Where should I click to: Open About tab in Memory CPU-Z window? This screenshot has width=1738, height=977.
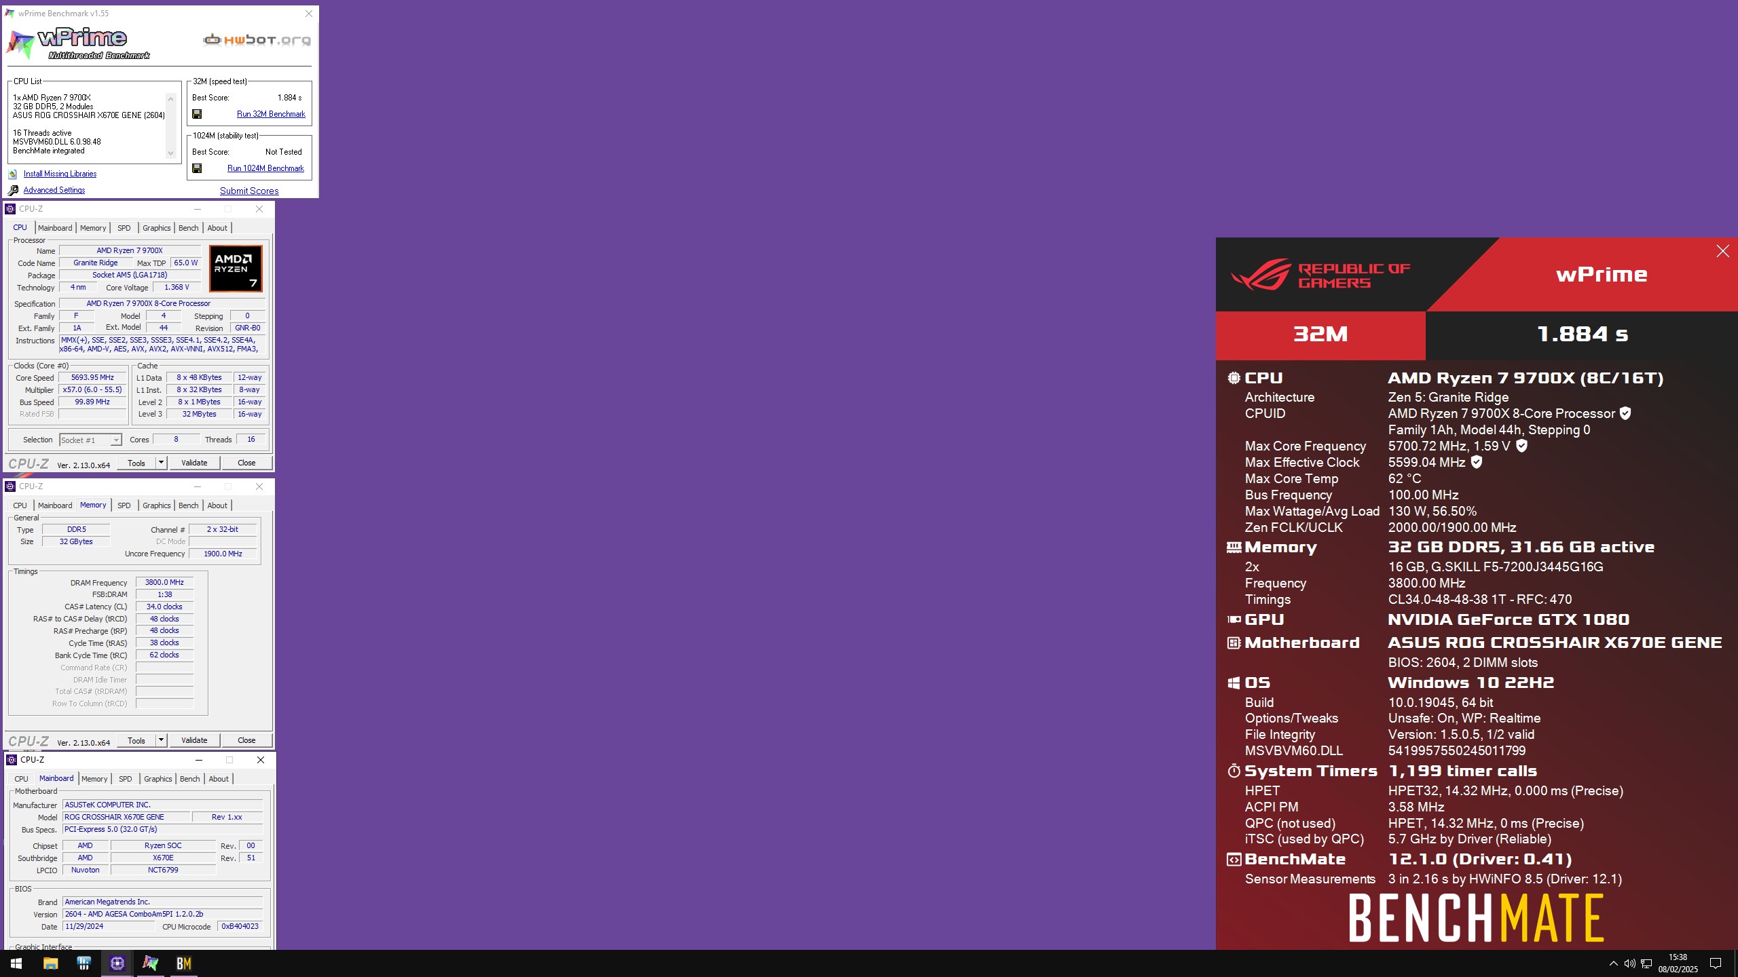click(217, 505)
